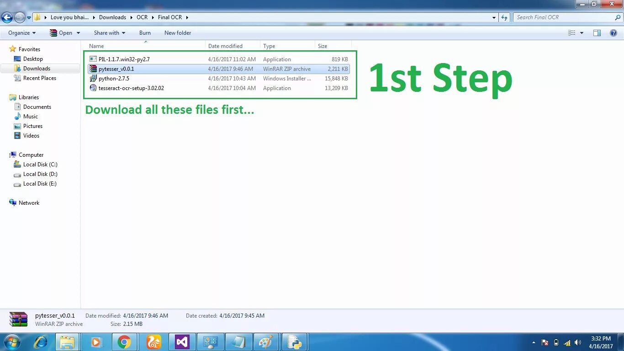Open the Music library
This screenshot has width=624, height=351.
click(30, 117)
